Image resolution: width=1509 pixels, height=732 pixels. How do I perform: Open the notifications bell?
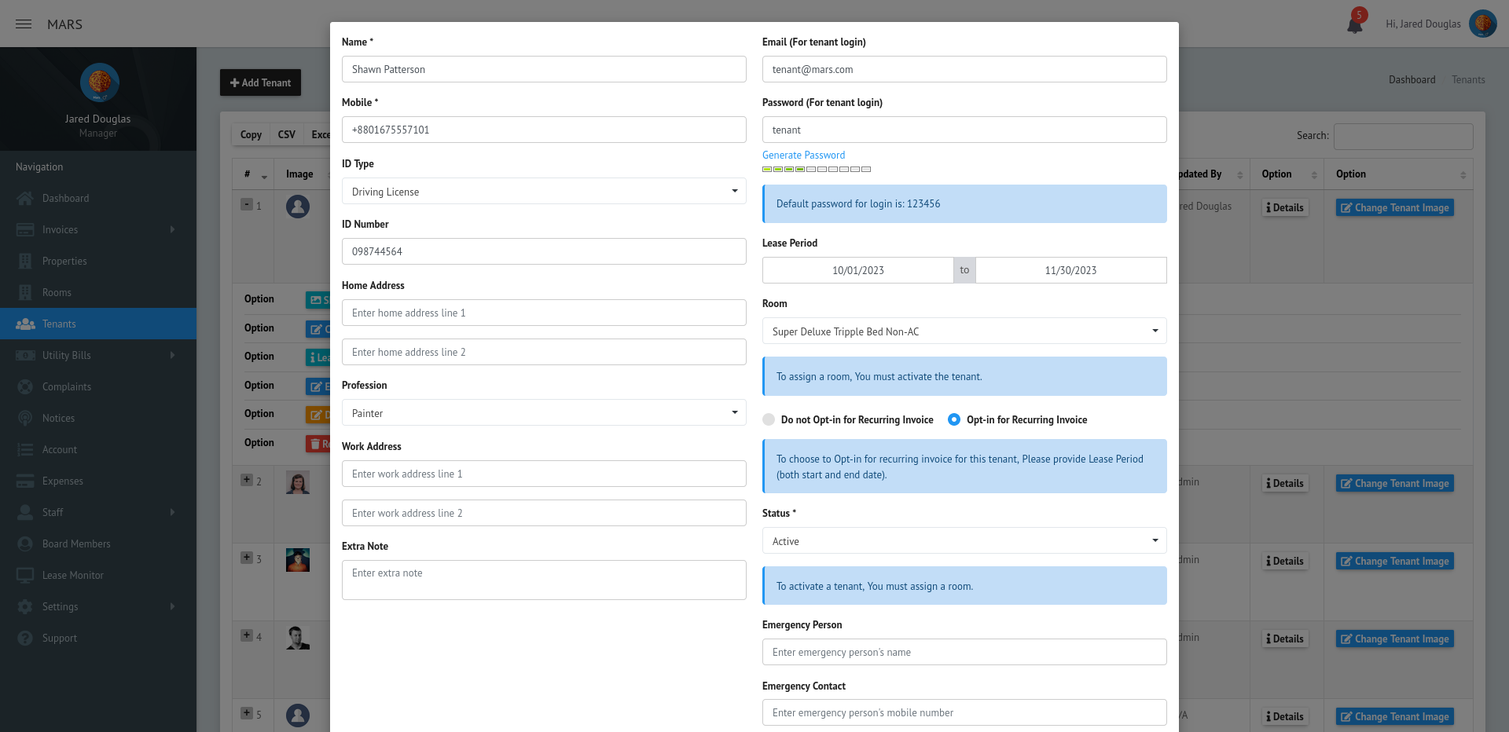[x=1355, y=25]
